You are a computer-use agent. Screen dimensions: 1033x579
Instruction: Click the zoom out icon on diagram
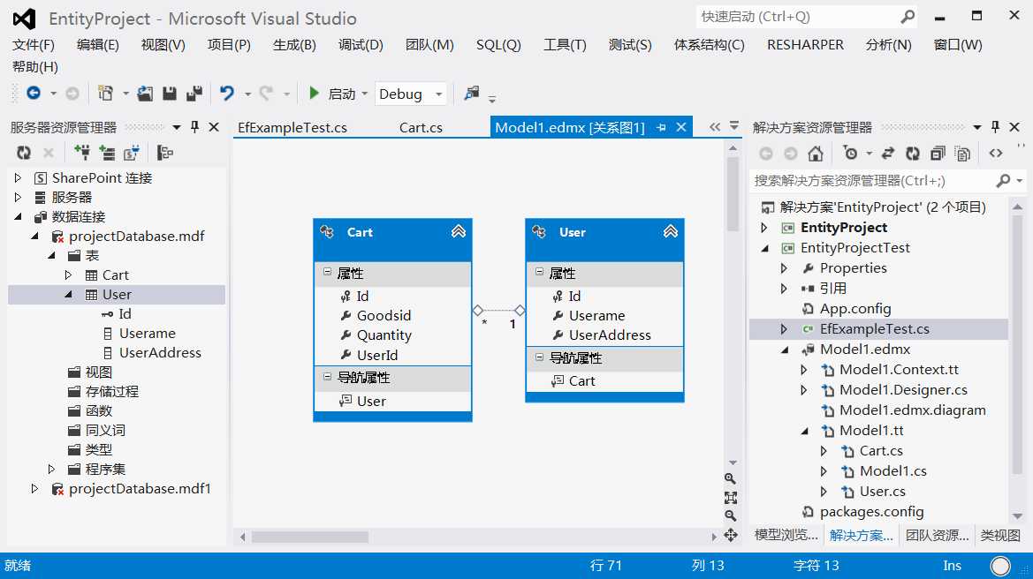pos(730,515)
